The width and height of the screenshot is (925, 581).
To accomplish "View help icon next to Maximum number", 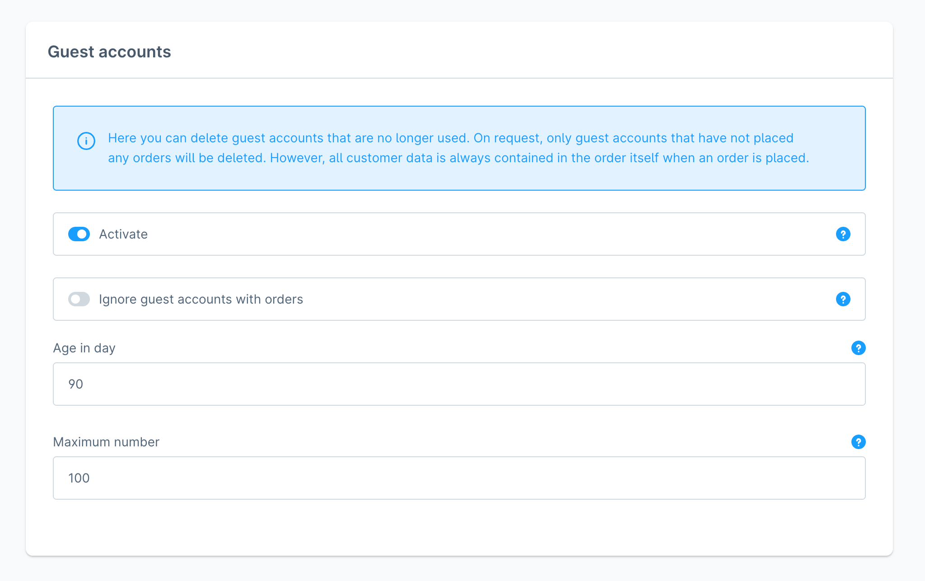I will click(x=858, y=442).
